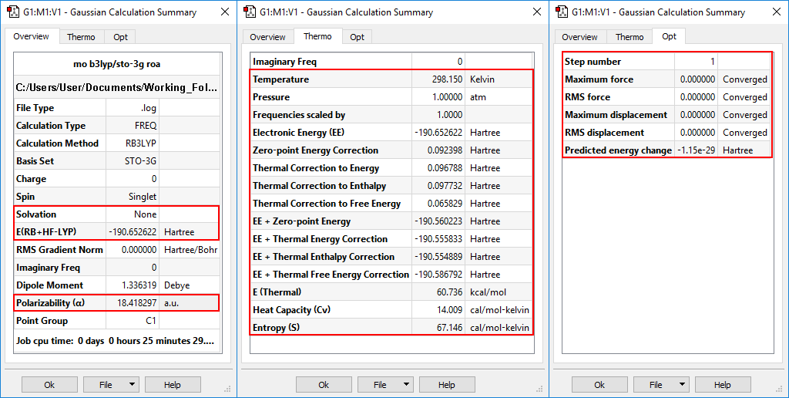The width and height of the screenshot is (789, 398).
Task: Click the Gaussian app icon in the middle window title bar
Action: tap(250, 12)
